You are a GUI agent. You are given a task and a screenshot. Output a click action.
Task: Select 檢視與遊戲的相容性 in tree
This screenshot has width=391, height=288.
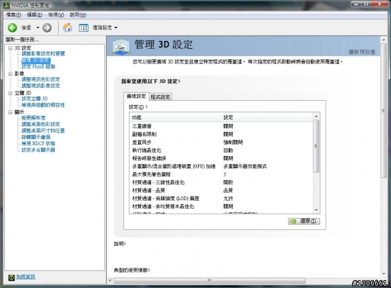[43, 105]
